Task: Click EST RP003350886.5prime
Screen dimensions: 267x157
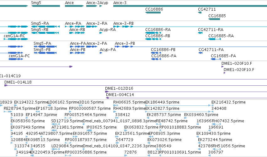Action: tap(86, 152)
